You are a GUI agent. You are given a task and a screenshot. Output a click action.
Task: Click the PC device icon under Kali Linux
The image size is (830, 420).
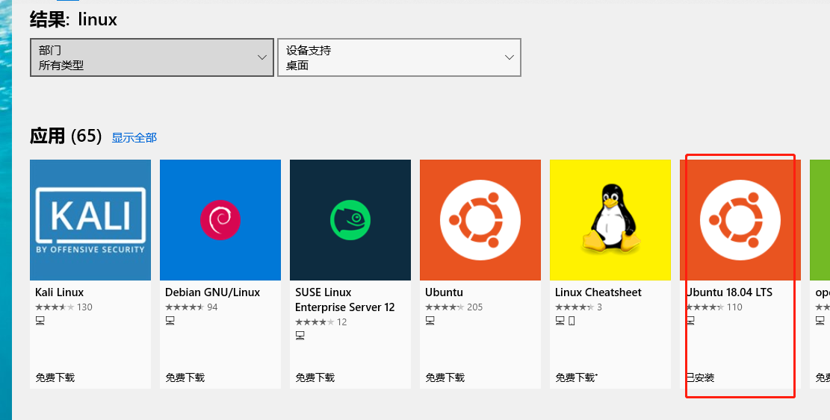click(x=40, y=321)
